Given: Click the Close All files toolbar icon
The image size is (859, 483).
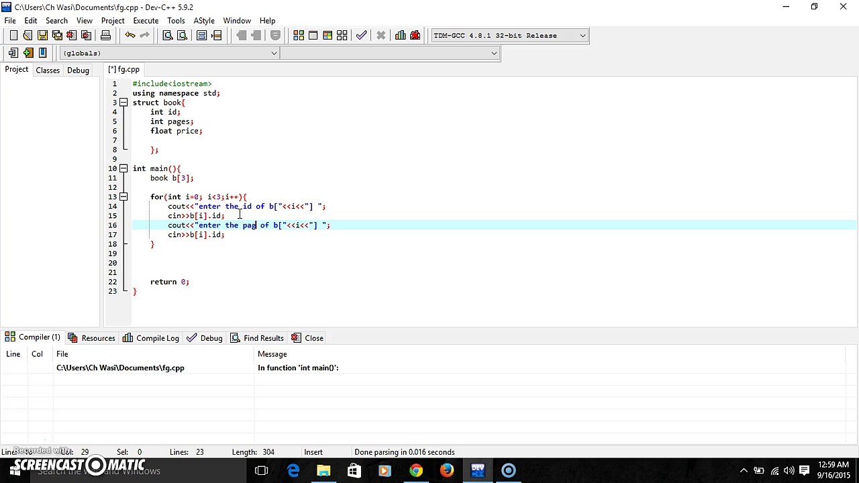Looking at the screenshot, I should click(86, 36).
